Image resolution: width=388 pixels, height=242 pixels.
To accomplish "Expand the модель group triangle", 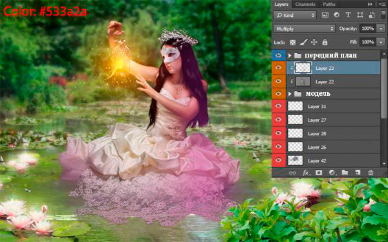I will pos(290,94).
